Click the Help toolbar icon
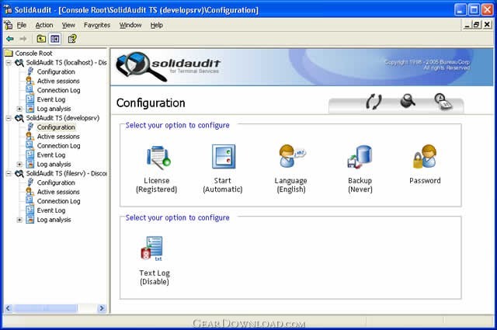The height and width of the screenshot is (330, 497). (72, 39)
